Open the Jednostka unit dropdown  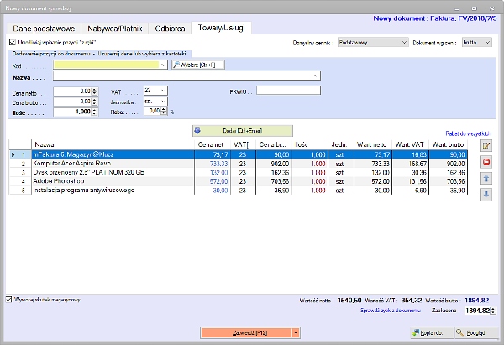click(x=155, y=100)
